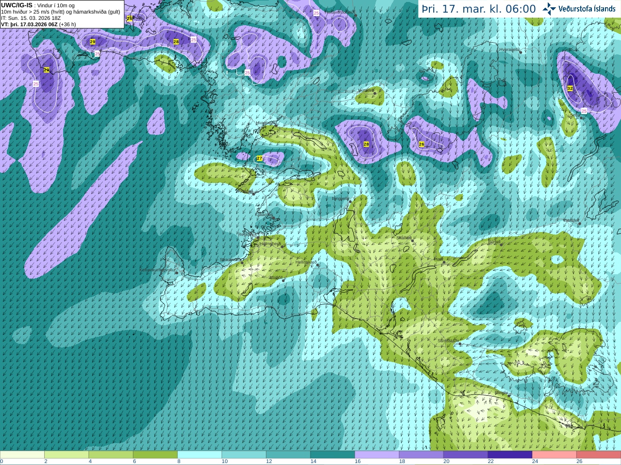This screenshot has width=621, height=465.
Task: Click the Straumsvík station label
Action: point(231,260)
